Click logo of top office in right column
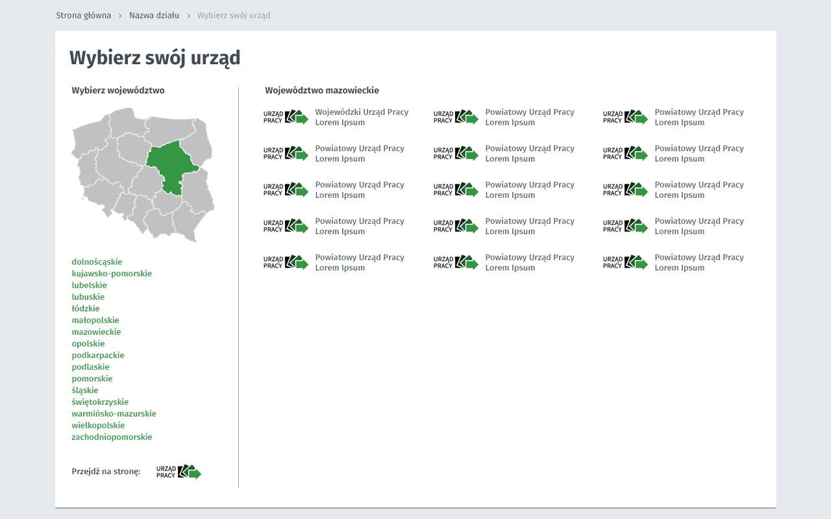Screen dimensions: 831x519 (x=625, y=117)
